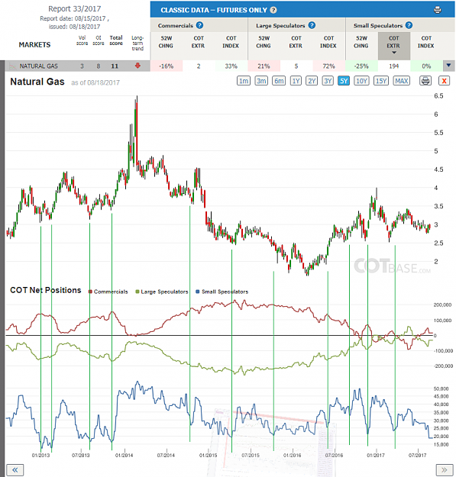
Task: Select the 1Y chart range
Action: tap(296, 81)
